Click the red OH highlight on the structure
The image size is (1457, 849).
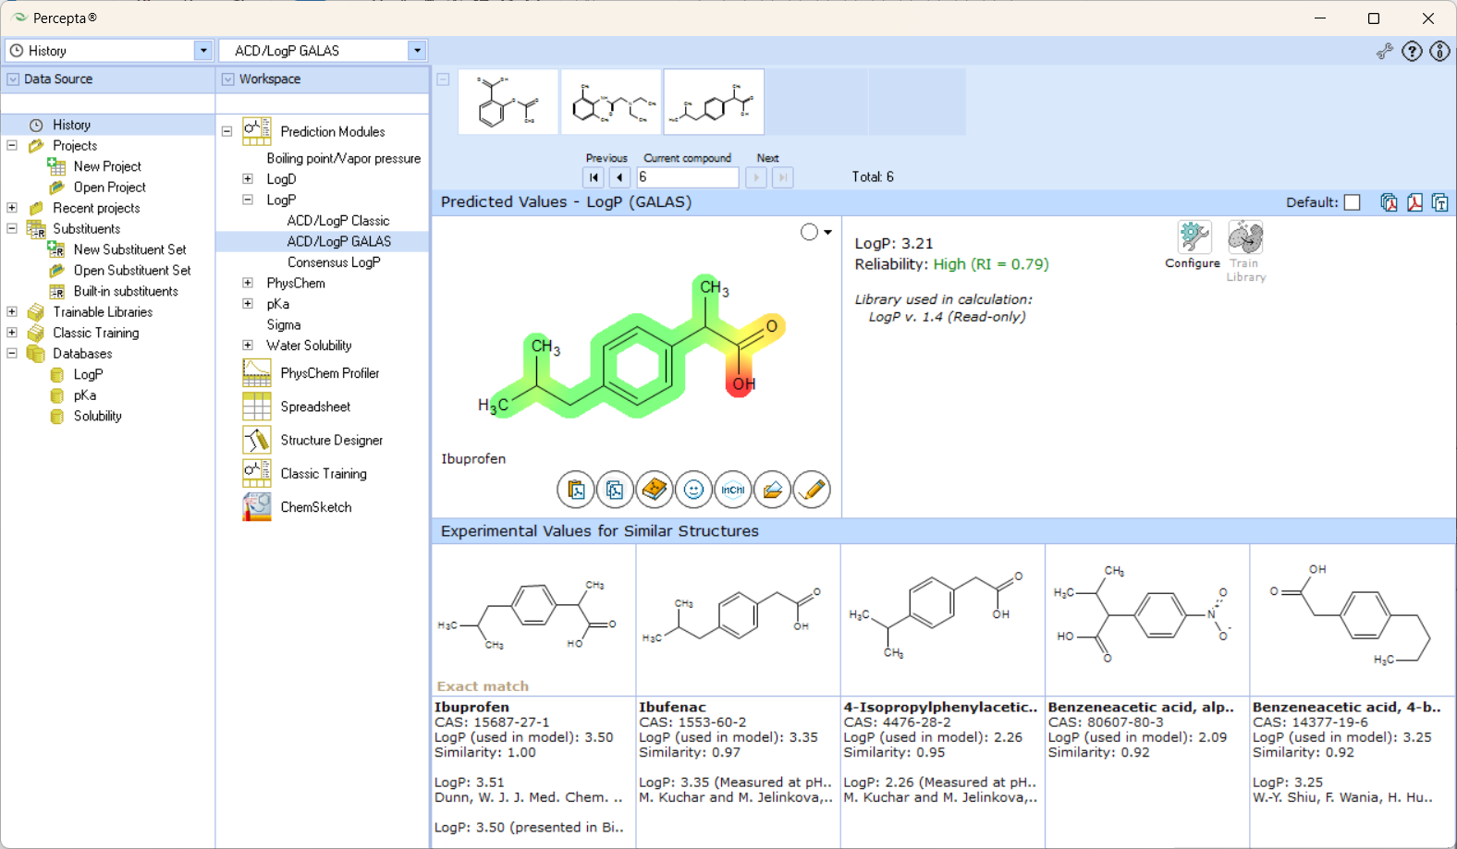click(741, 383)
